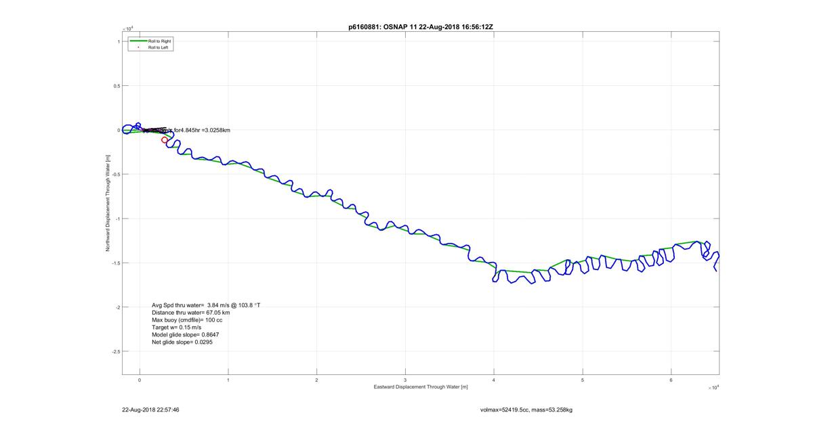Screen dimensions: 813x421
Task: Click the red circle marker on track
Action: 165,140
